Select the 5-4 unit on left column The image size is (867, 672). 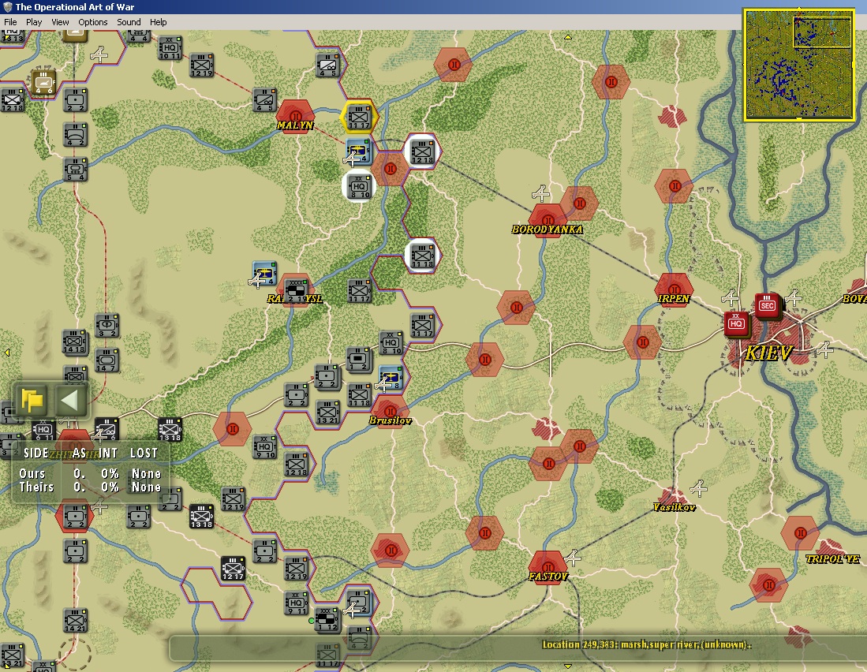pyautogui.click(x=75, y=170)
